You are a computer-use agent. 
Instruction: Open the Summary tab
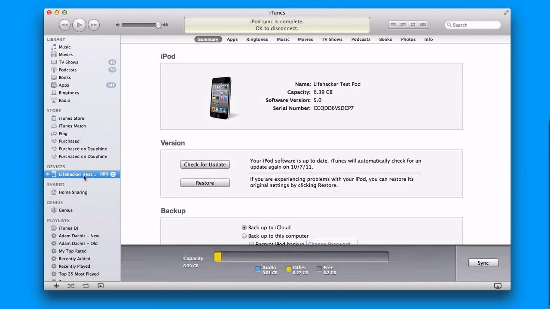pos(208,39)
